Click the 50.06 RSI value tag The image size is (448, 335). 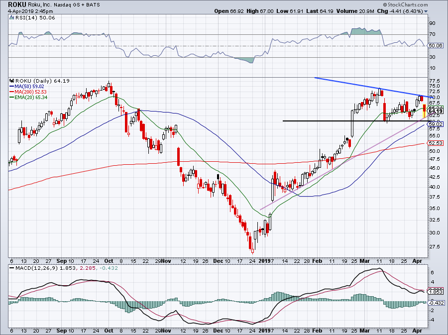click(x=436, y=46)
